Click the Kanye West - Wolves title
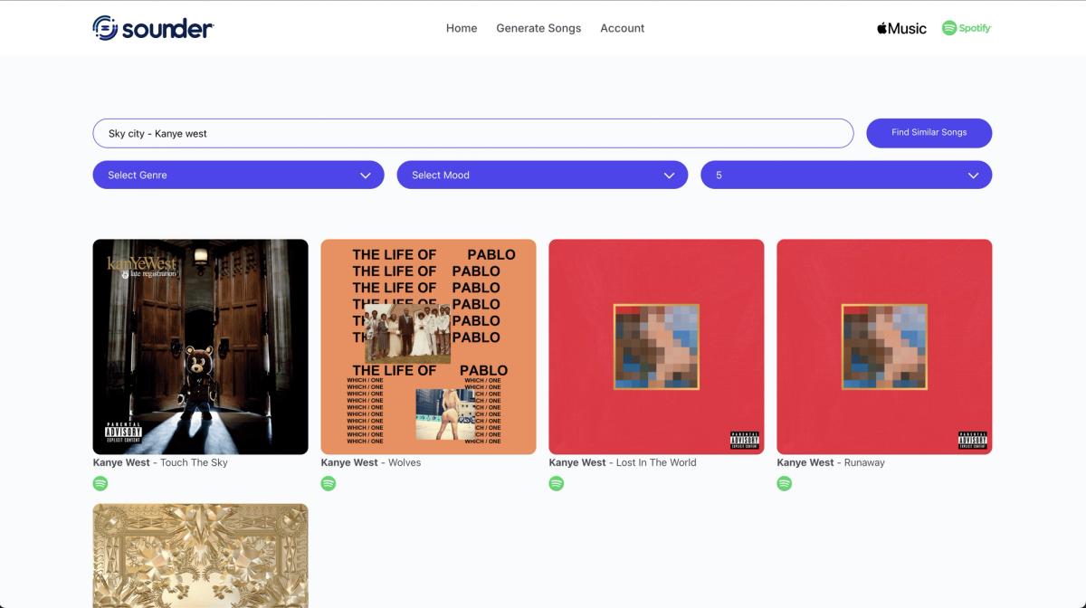Image resolution: width=1086 pixels, height=608 pixels. [x=371, y=462]
